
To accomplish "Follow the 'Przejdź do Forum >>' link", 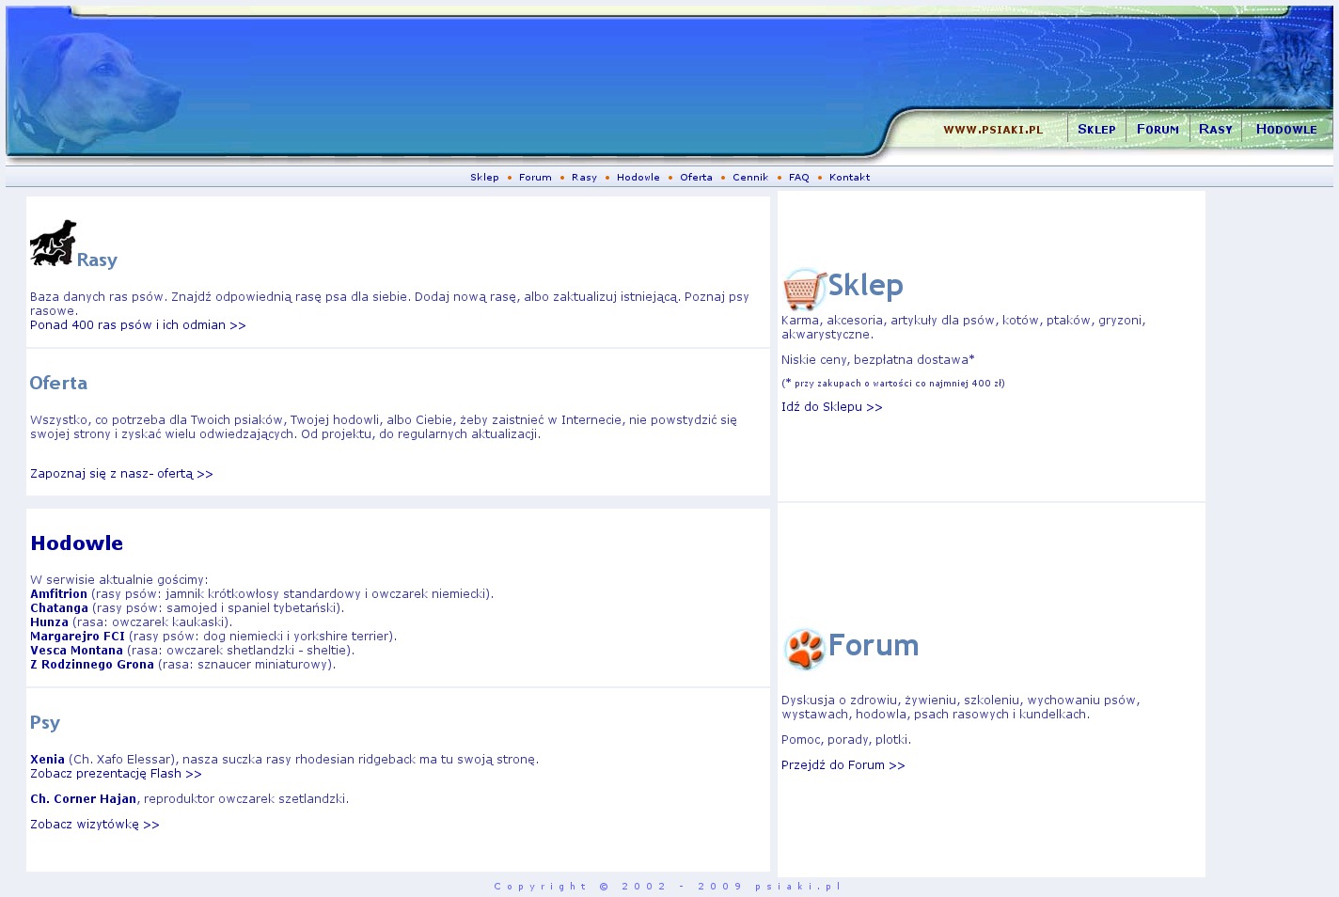I will (843, 765).
